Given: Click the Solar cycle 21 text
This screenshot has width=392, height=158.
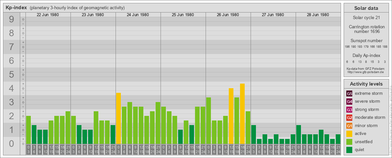Looking at the screenshot, I should coord(366,18).
